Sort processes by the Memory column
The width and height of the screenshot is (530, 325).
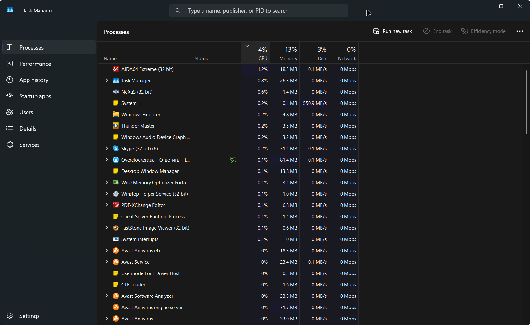(285, 52)
